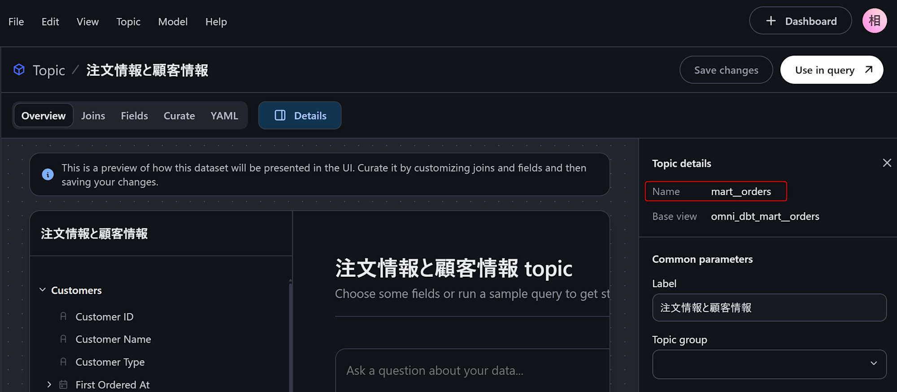Click the Customer Type field type icon

pyautogui.click(x=63, y=362)
